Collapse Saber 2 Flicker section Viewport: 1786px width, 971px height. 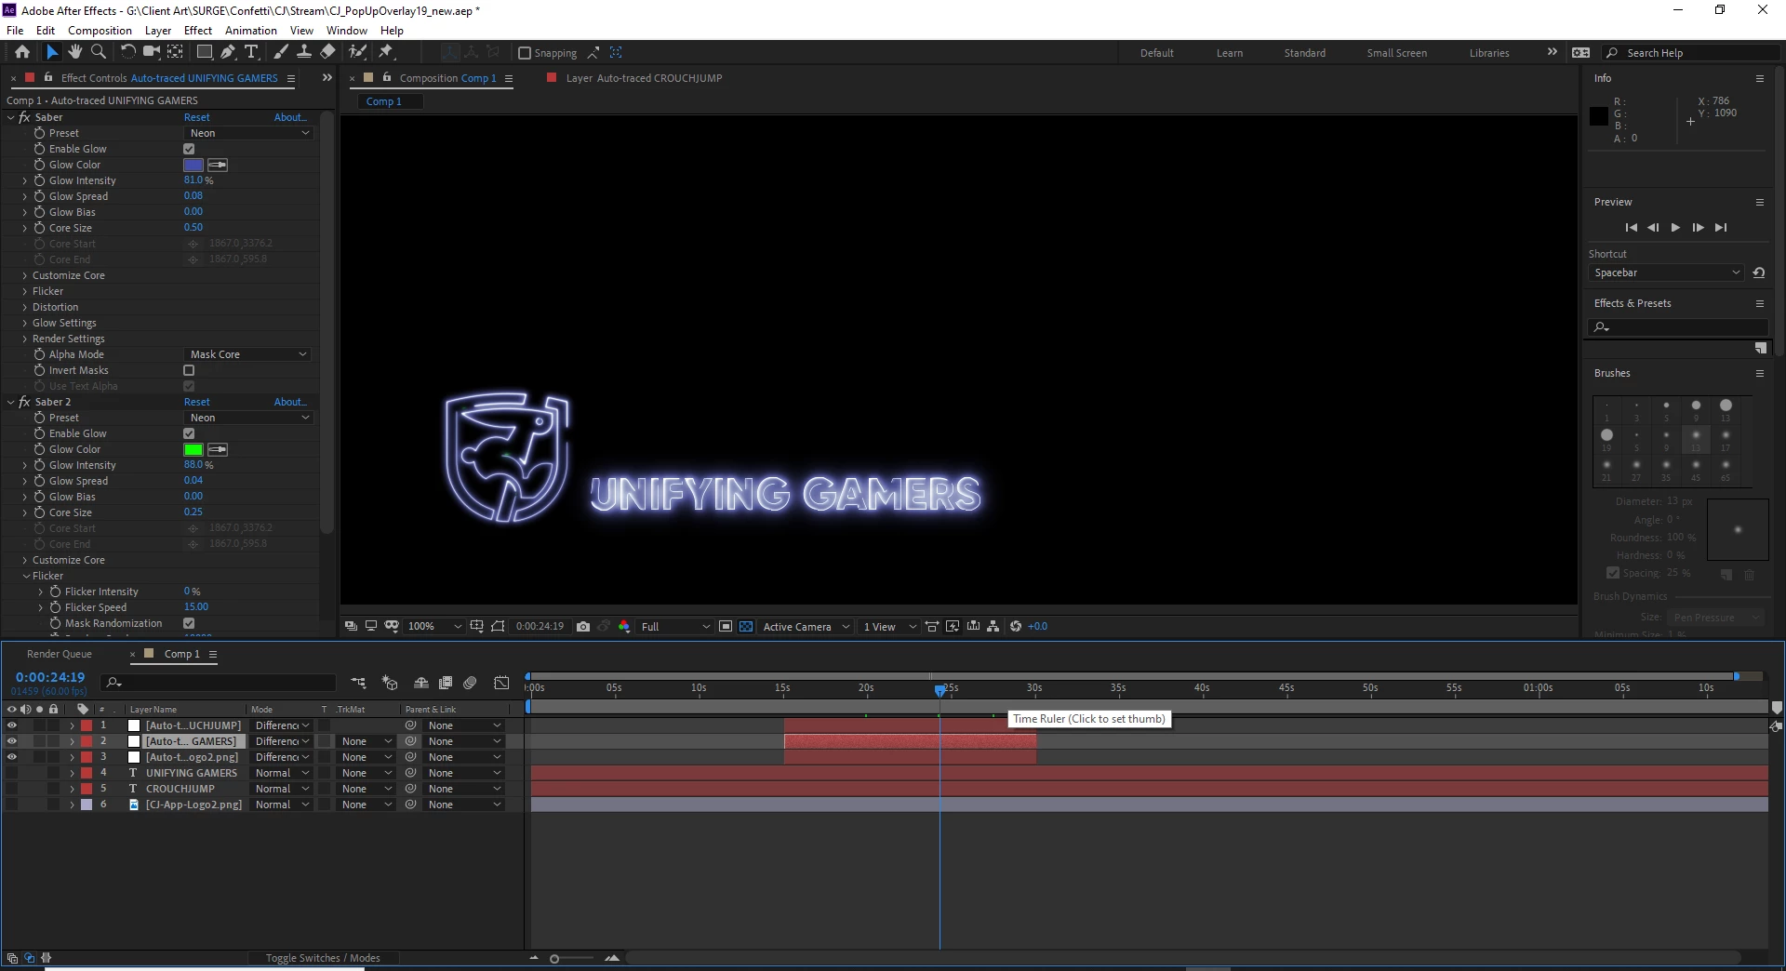click(x=25, y=576)
